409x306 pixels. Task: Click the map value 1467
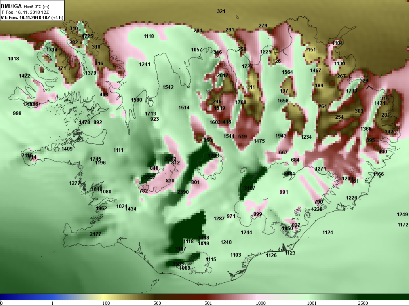click(x=316, y=71)
